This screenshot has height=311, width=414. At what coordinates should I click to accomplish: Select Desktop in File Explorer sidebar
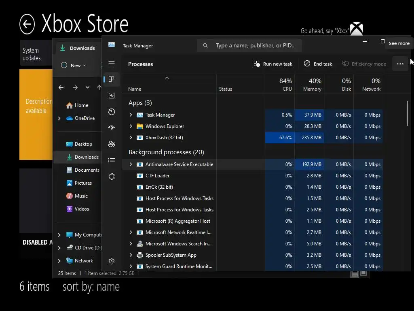tap(79, 144)
